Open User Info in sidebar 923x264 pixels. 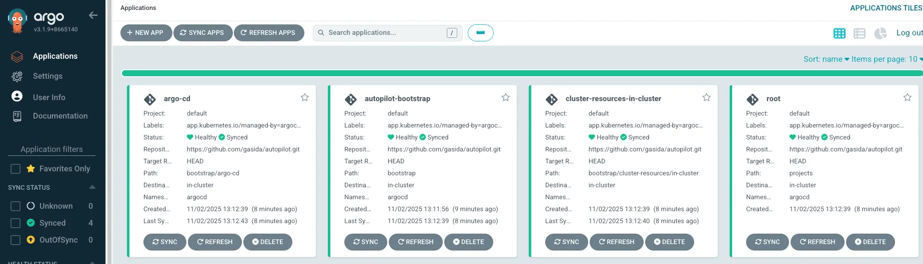point(49,98)
